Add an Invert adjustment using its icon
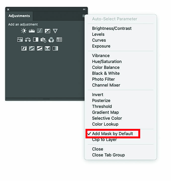The height and width of the screenshot is (181, 171). tap(24, 48)
